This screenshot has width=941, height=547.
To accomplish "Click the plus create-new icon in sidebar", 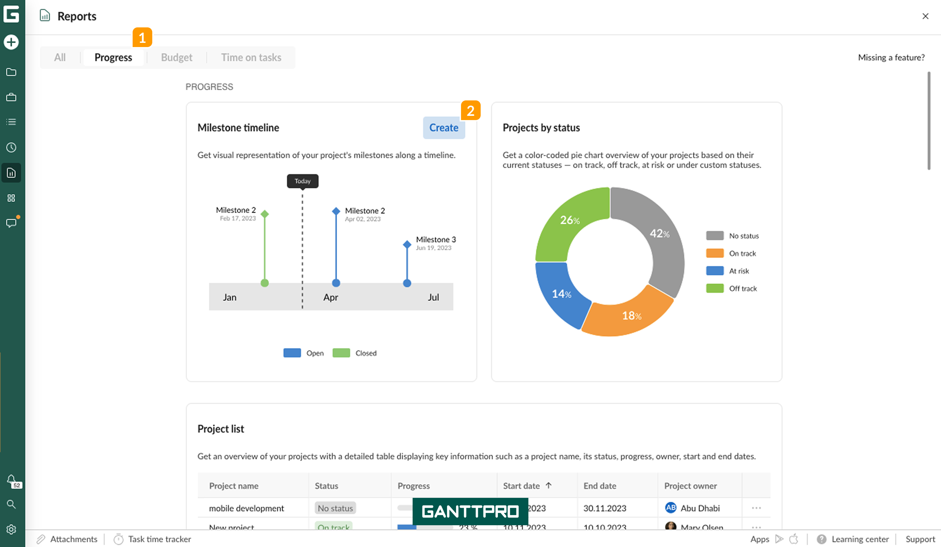I will 11,42.
